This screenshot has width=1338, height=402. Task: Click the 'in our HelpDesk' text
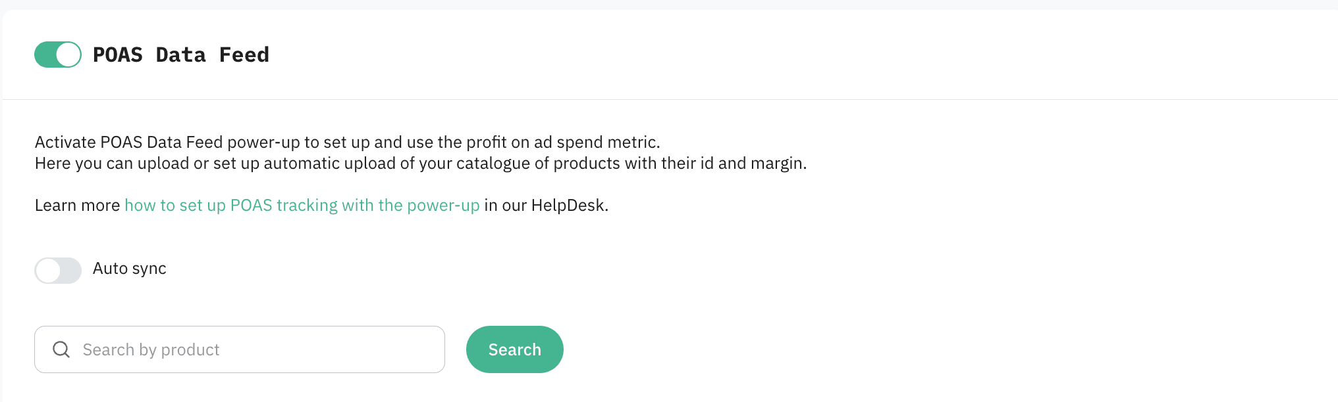(546, 205)
